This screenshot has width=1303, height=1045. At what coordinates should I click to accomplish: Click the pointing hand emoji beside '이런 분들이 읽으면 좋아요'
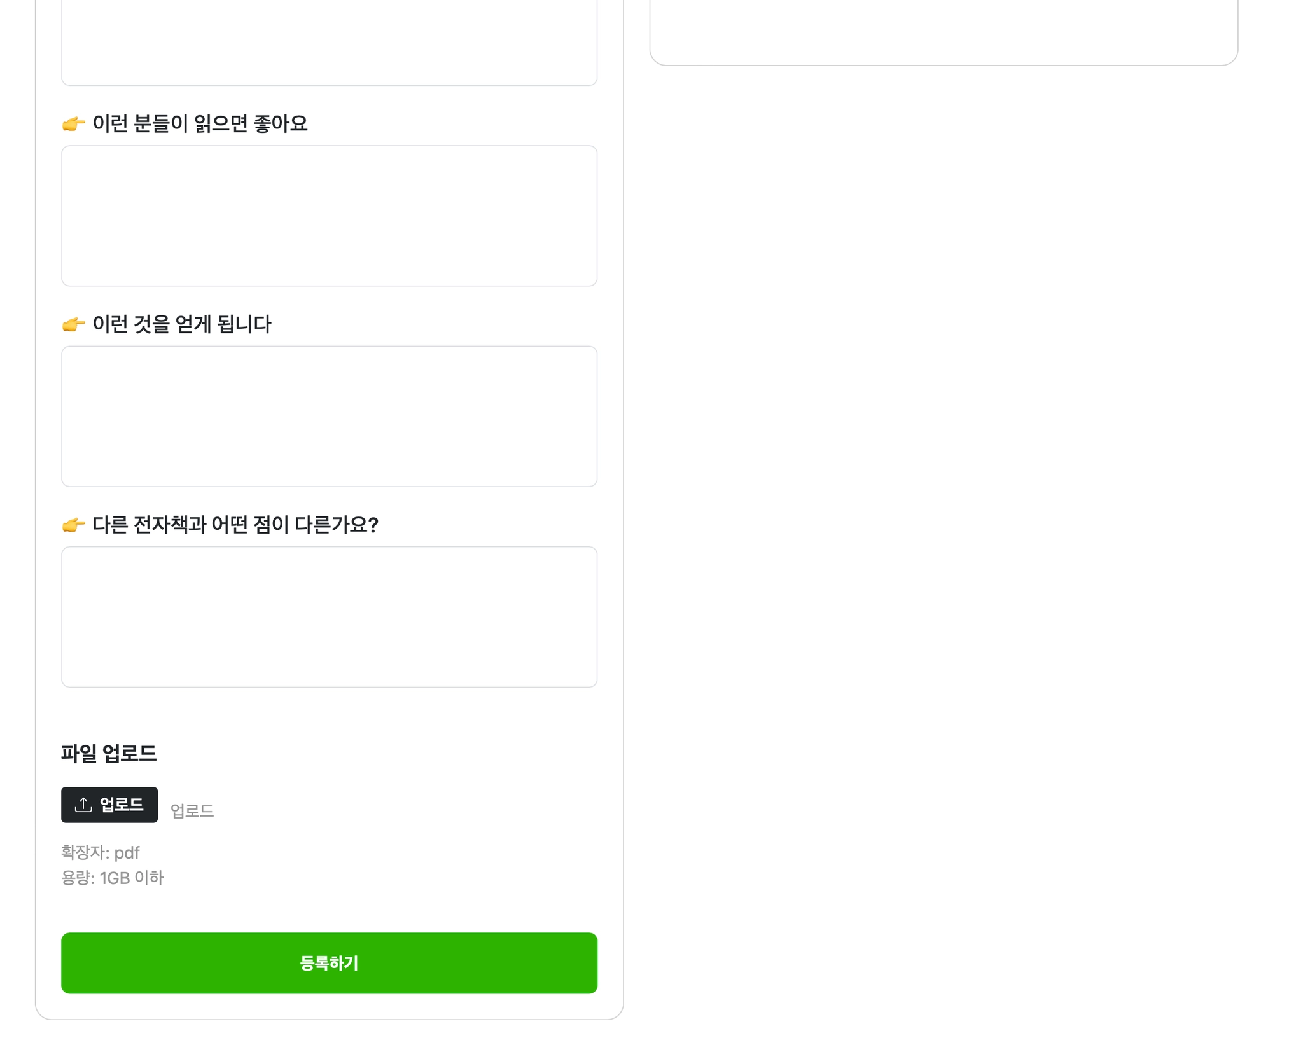[x=73, y=123]
